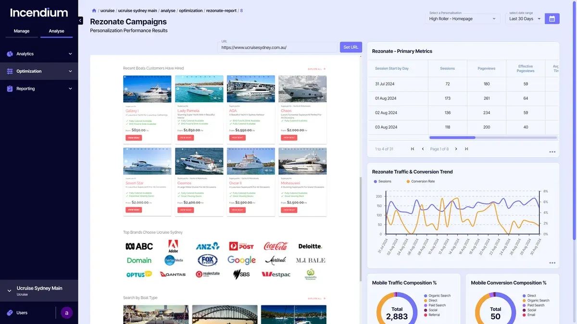Click the Westpac brand logo
The width and height of the screenshot is (577, 324).
pos(276,275)
